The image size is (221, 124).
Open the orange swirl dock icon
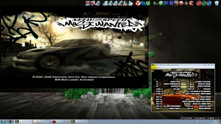click(x=191, y=3)
